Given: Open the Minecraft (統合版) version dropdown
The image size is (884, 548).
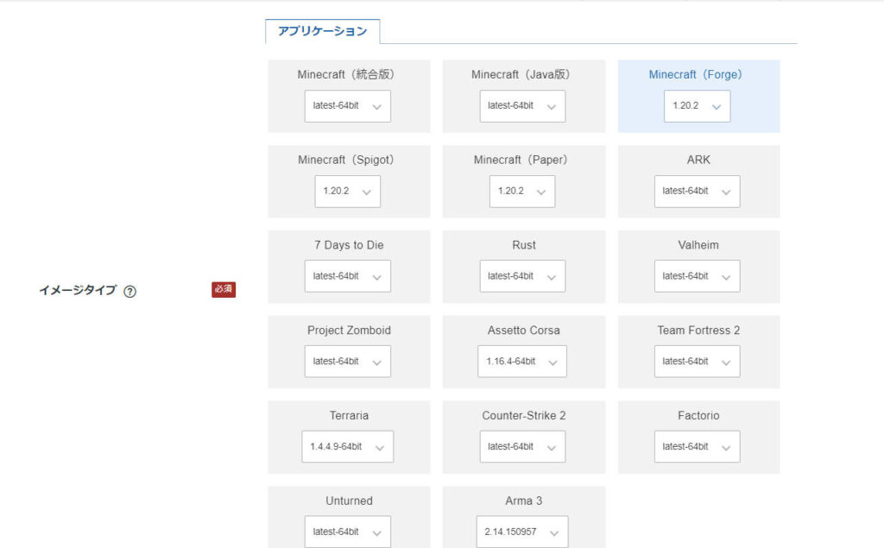Looking at the screenshot, I should click(x=347, y=106).
